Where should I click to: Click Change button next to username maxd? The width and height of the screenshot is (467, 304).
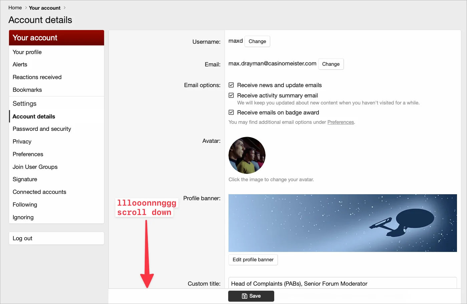[257, 41]
